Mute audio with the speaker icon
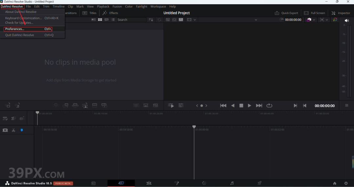 347,21
